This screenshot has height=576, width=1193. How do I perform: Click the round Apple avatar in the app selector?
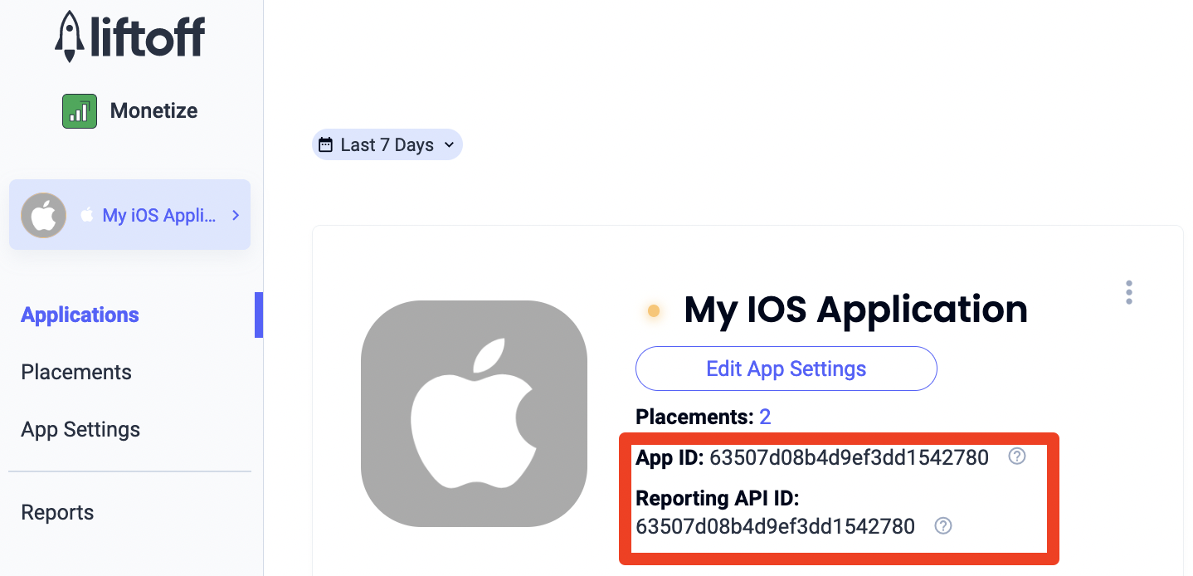click(43, 216)
